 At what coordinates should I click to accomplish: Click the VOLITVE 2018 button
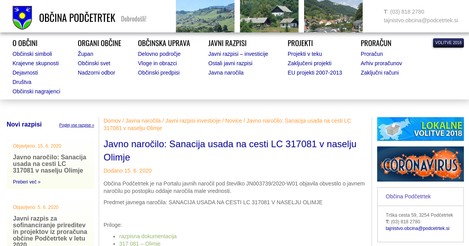click(448, 43)
